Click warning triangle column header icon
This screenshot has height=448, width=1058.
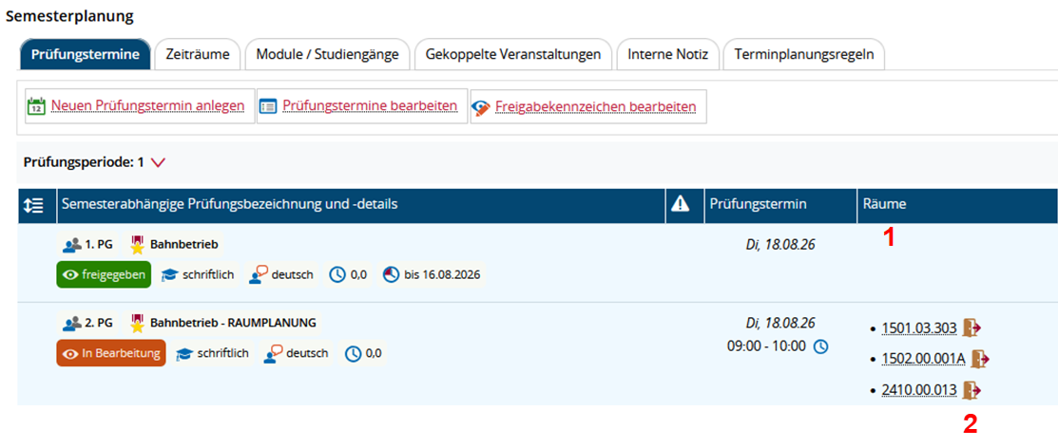[681, 204]
